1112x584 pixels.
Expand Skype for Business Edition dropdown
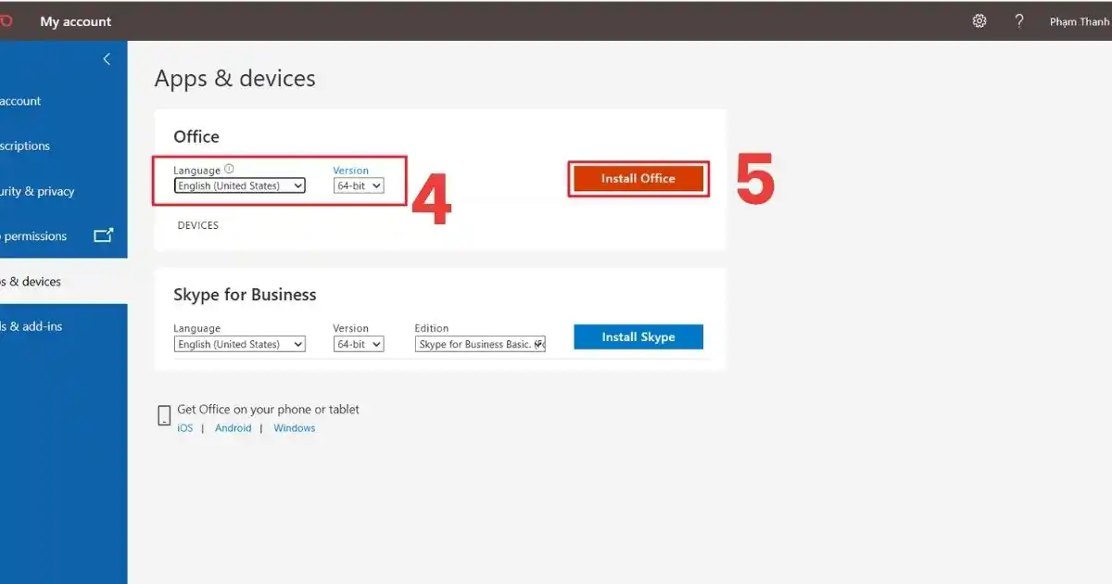[480, 344]
